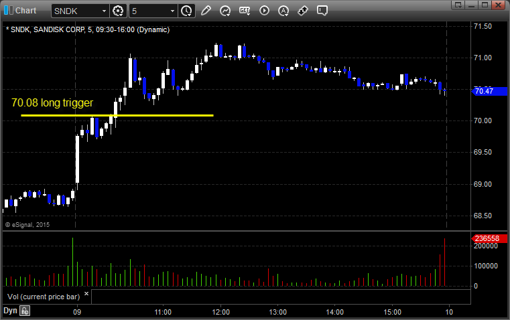Open the SNDK symbol dropdown
The image size is (510, 320).
[x=104, y=11]
